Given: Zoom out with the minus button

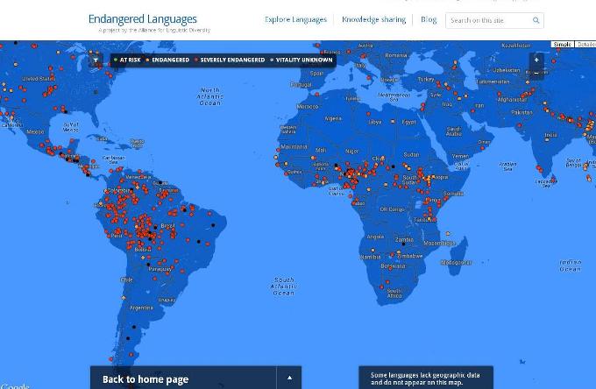Looking at the screenshot, I should pos(536,73).
